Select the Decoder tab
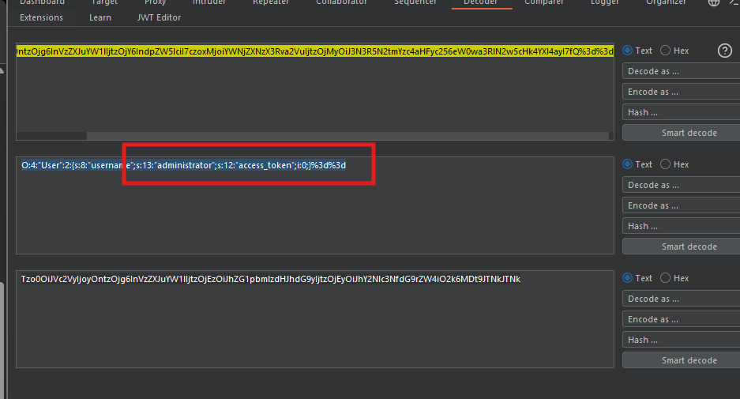This screenshot has width=740, height=399. (480, 3)
